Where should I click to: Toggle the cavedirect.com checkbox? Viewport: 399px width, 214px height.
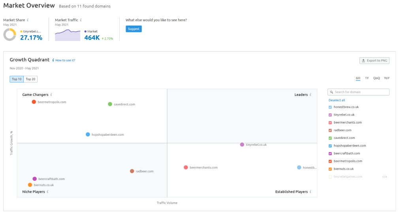330,138
